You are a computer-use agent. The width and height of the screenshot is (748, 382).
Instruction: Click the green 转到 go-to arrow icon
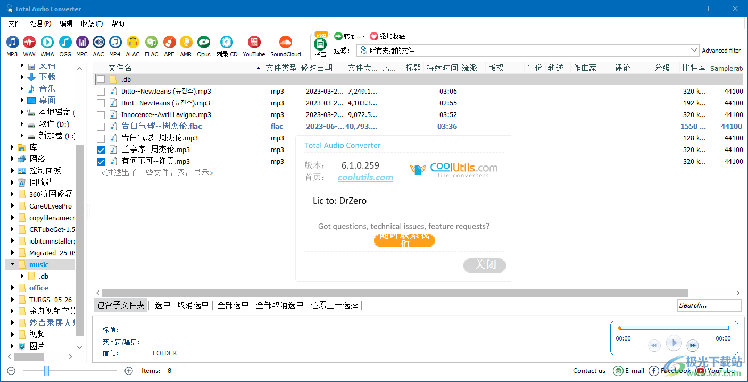point(338,36)
